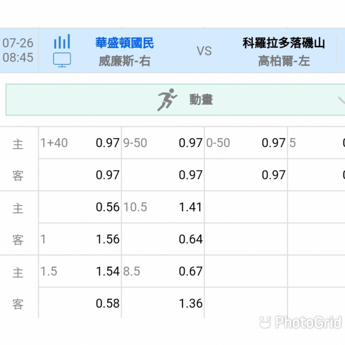Image resolution: width=345 pixels, height=345 pixels.
Task: Click the VS label between teams
Action: pyautogui.click(x=204, y=51)
